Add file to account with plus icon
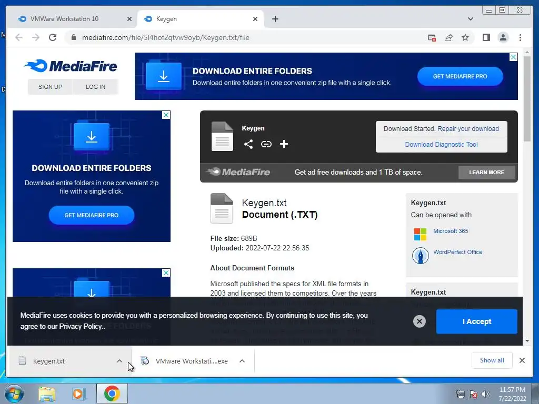The image size is (539, 404). (284, 144)
